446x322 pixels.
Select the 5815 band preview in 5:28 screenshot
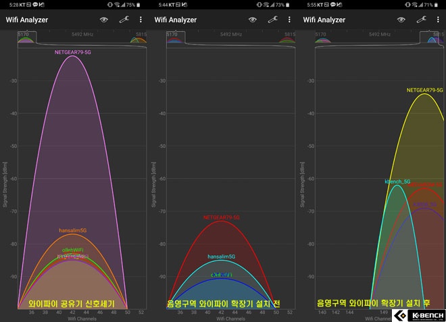(139, 38)
